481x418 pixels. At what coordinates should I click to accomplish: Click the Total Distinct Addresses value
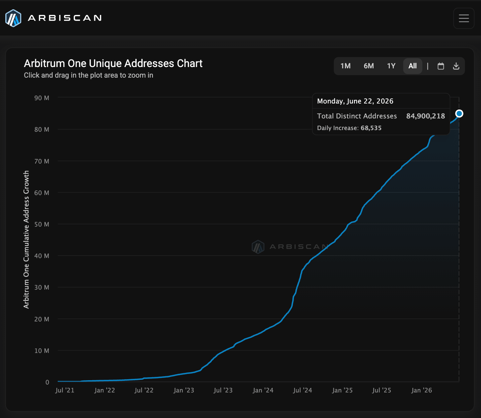pos(426,116)
